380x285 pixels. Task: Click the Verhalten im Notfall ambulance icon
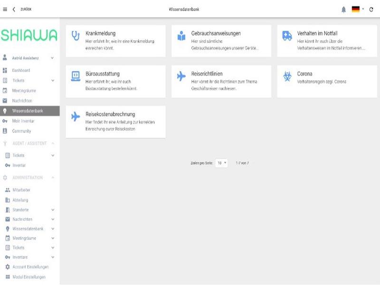pyautogui.click(x=287, y=36)
